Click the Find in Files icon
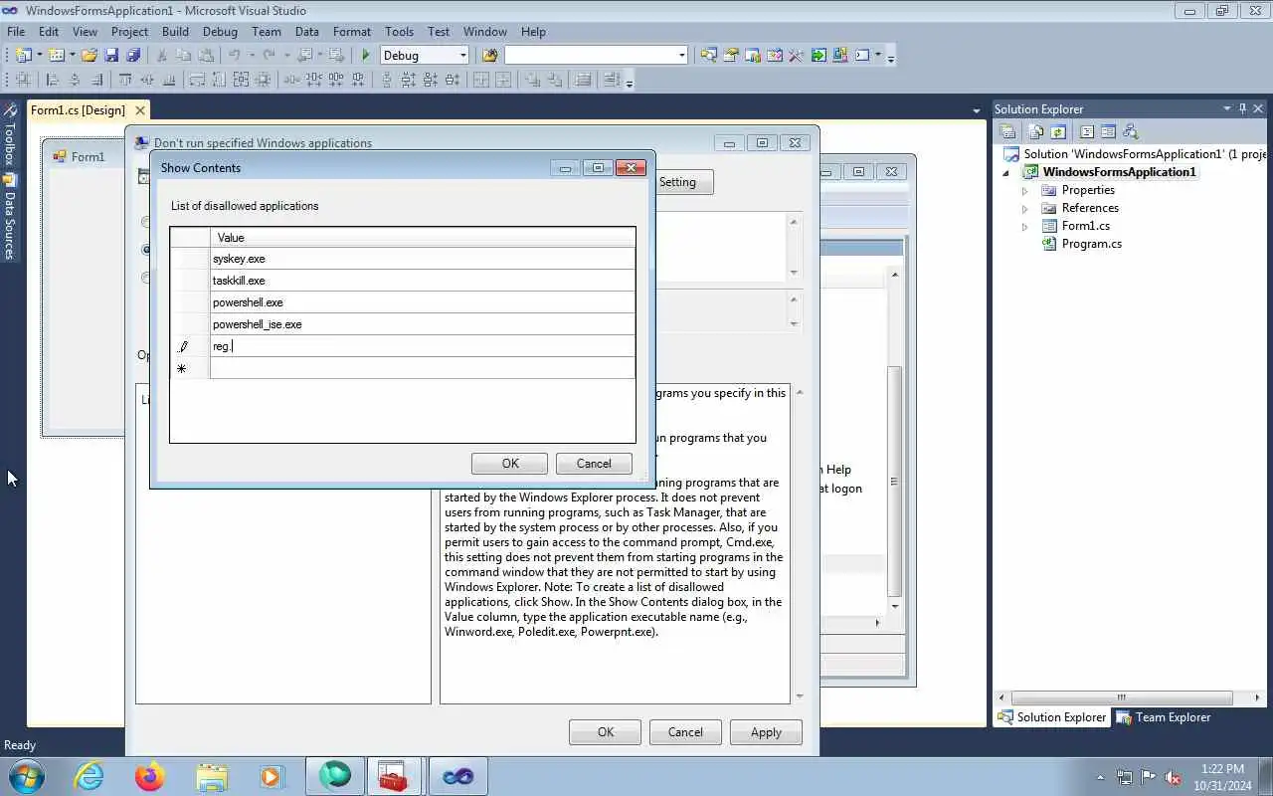The height and width of the screenshot is (796, 1273). pos(489,56)
